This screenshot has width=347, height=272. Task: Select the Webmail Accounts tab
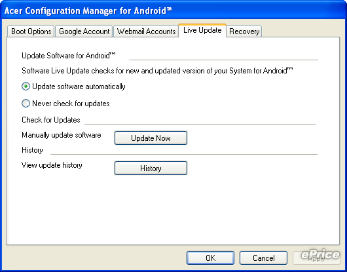[146, 31]
